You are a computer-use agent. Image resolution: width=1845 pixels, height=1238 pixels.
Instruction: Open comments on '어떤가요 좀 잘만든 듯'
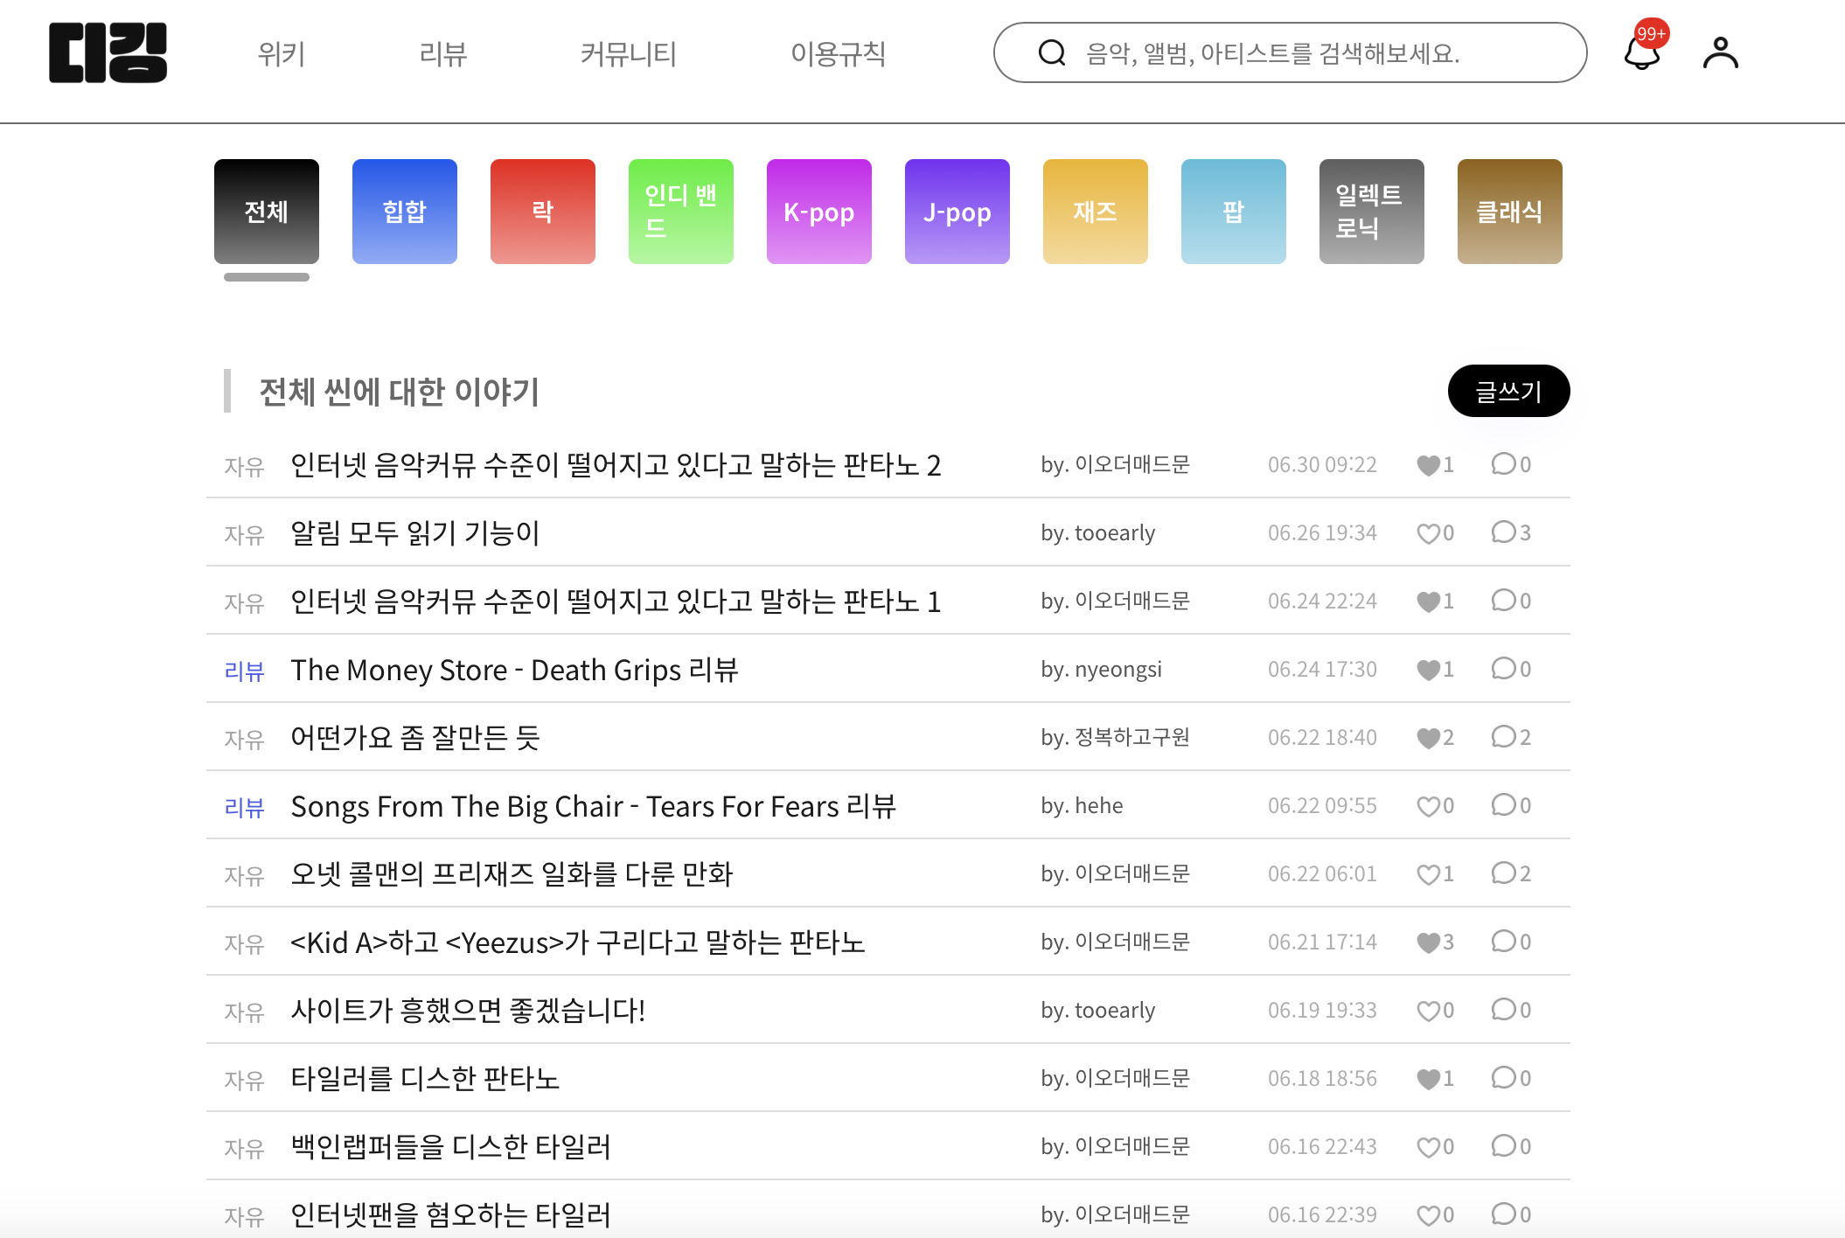pyautogui.click(x=1503, y=736)
